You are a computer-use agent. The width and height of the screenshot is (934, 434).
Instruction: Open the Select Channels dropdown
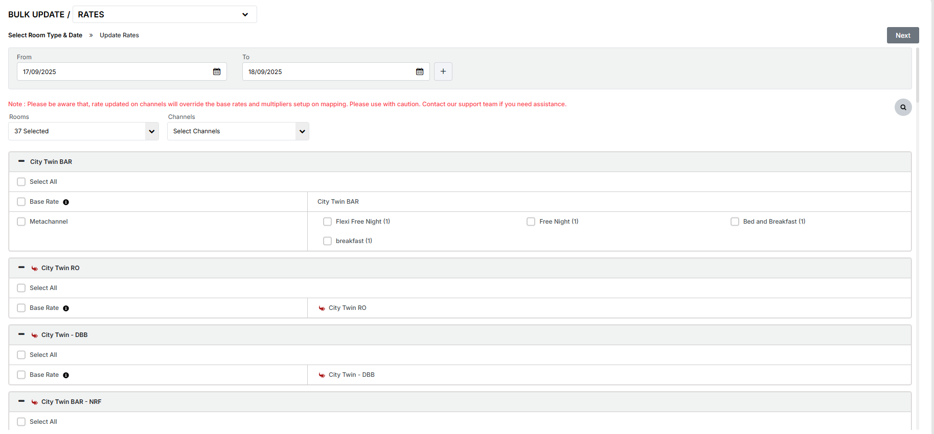(238, 131)
